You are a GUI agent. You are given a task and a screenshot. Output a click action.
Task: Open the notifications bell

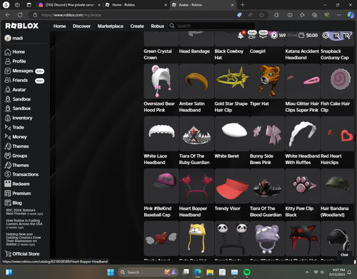point(241,36)
